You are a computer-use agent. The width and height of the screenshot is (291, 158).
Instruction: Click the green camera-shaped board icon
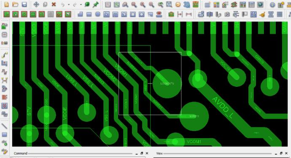[171, 14]
